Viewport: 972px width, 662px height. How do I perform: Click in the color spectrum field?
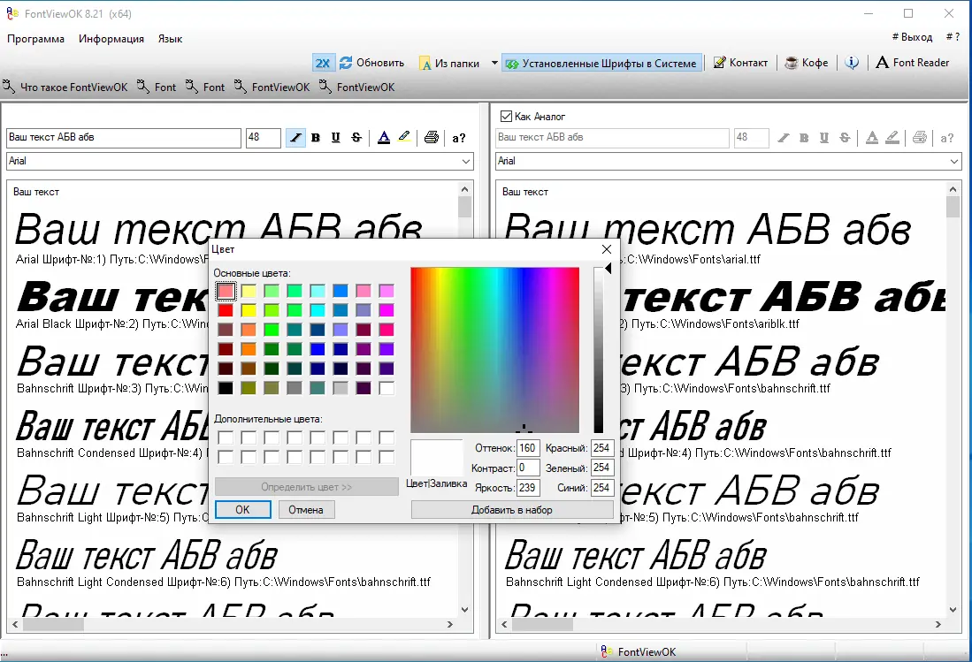pos(494,350)
